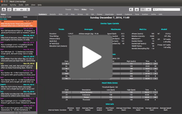Click the split ride arrows icon
The height and width of the screenshot is (114, 182).
[21, 9]
